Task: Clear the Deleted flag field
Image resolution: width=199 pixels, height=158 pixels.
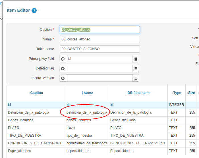Action: coord(63,68)
